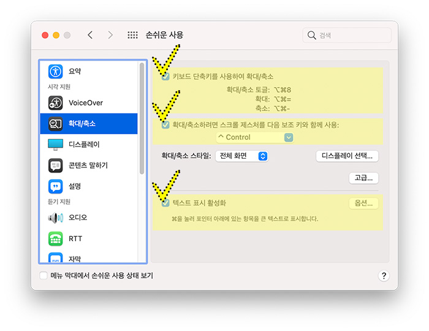Click the 고급... button

[x=363, y=178]
